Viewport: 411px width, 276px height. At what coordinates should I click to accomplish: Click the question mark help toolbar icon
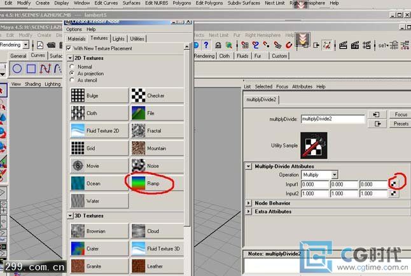point(206,45)
